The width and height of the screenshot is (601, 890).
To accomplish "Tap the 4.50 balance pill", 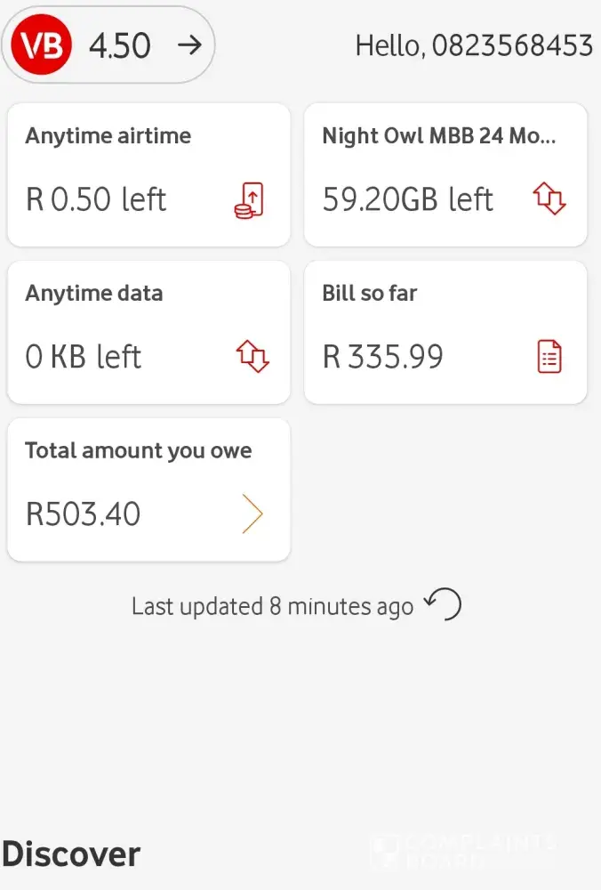I will (119, 45).
